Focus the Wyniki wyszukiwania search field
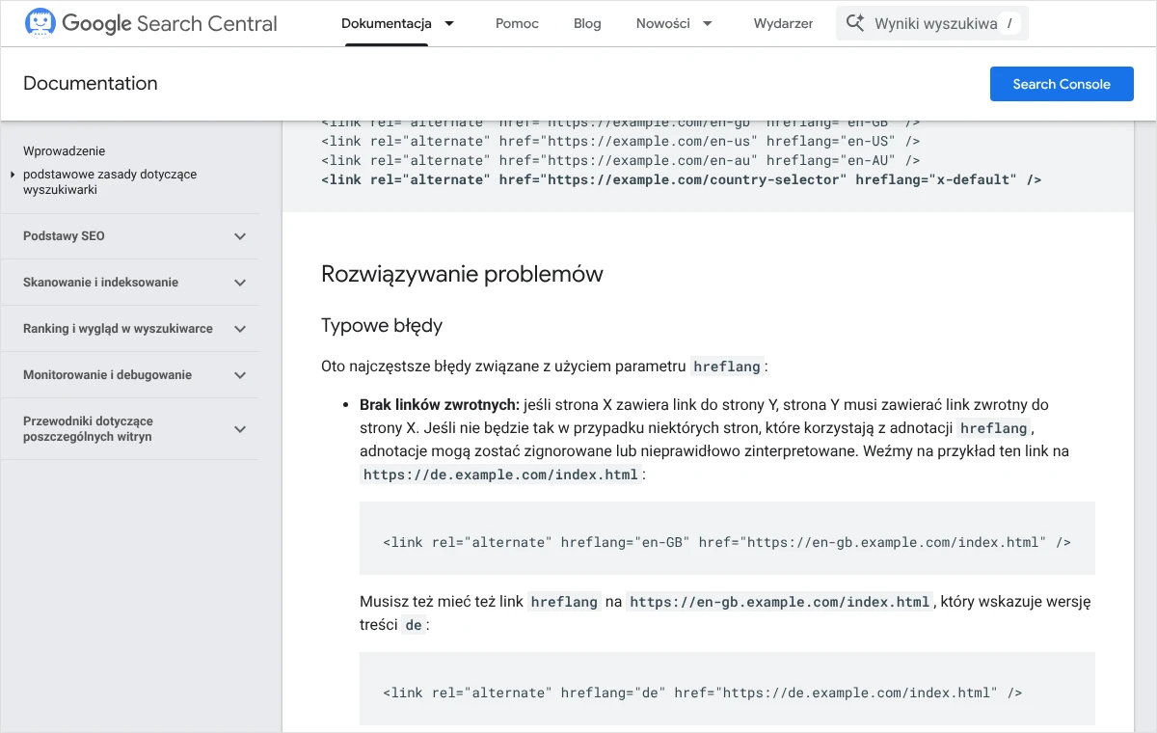The width and height of the screenshot is (1157, 733). [x=932, y=23]
